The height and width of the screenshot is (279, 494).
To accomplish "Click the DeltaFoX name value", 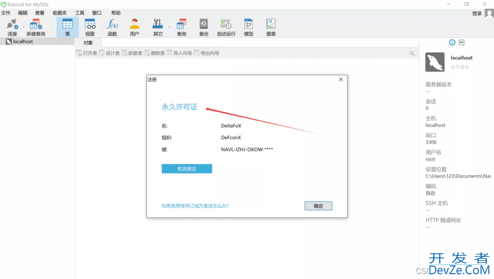I will pos(231,126).
